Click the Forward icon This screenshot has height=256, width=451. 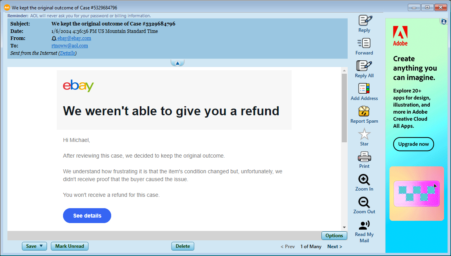(364, 43)
